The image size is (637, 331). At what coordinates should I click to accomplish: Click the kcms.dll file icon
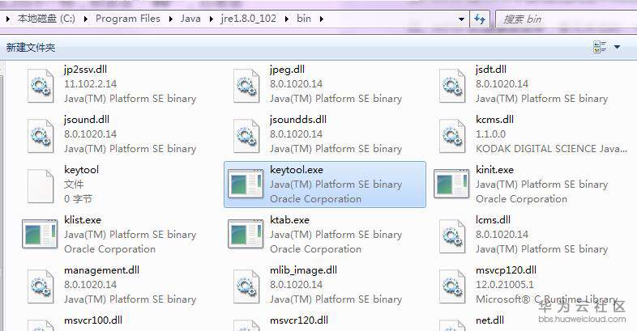[x=452, y=136]
